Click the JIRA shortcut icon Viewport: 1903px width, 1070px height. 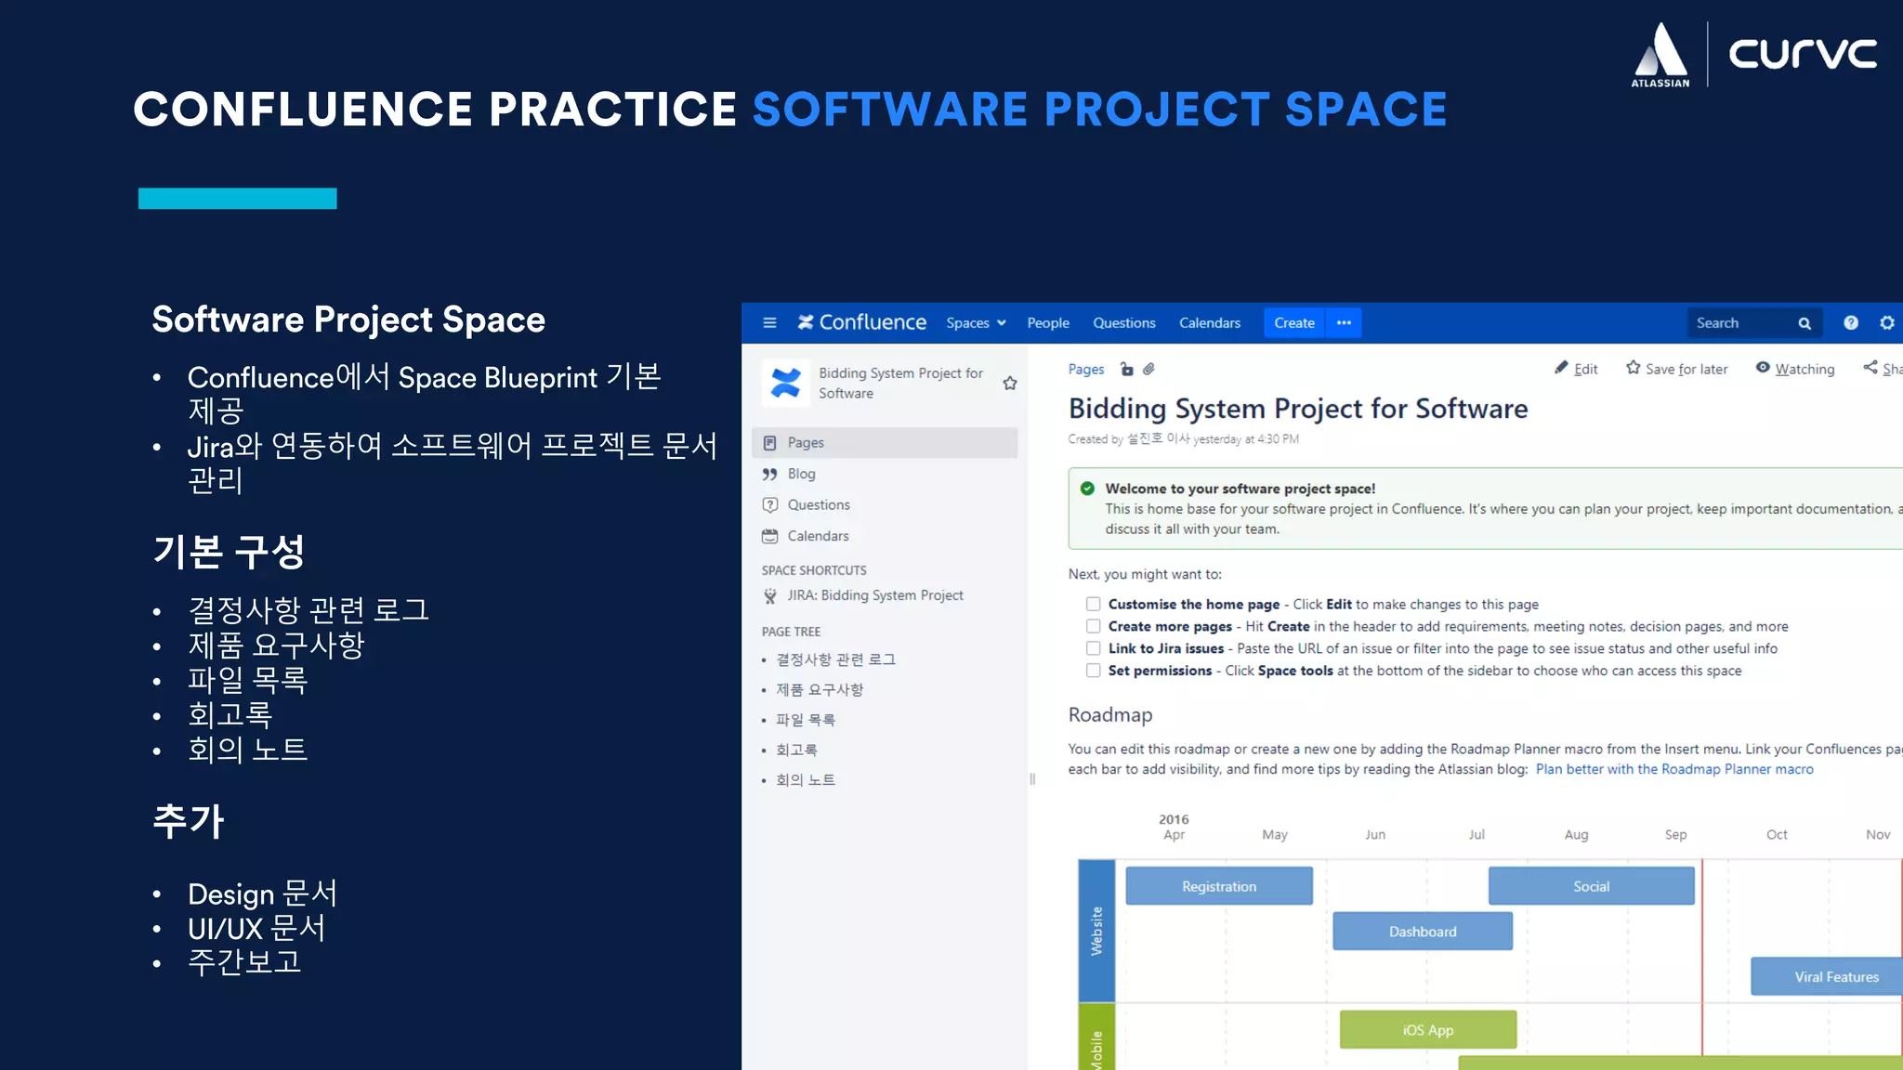click(x=769, y=595)
